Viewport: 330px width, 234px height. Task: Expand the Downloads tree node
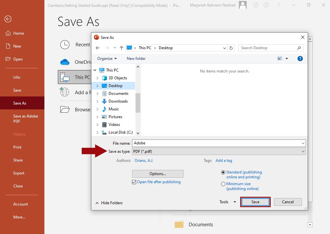pos(98,101)
